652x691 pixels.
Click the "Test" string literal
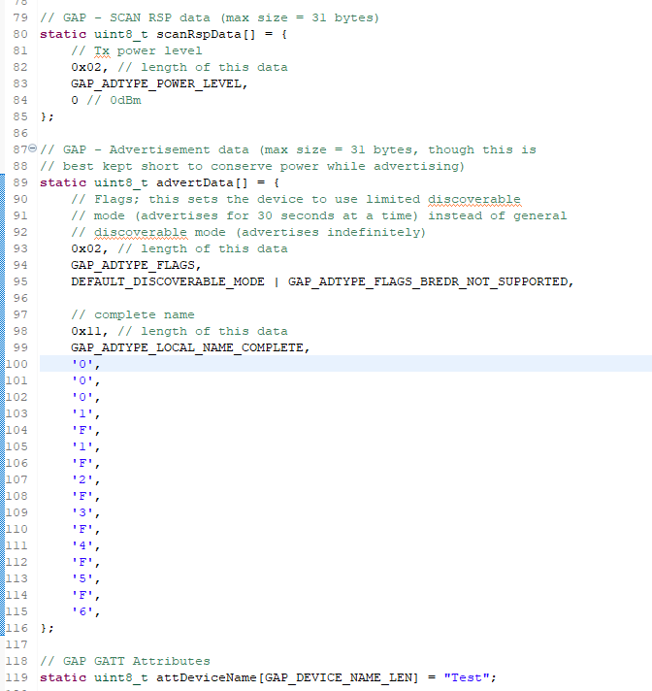click(x=468, y=677)
